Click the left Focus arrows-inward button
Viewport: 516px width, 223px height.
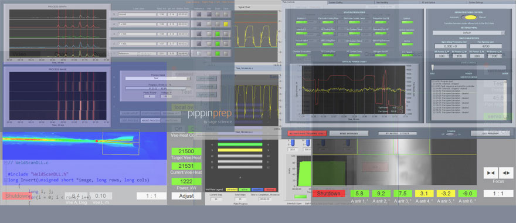tap(491, 173)
